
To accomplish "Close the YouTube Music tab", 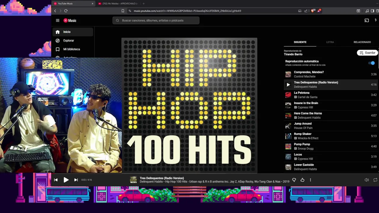I will 92,4.
